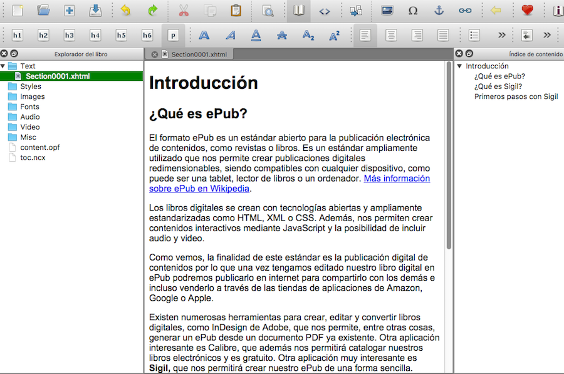Apply Heading 3 style h3 button
This screenshot has width=564, height=374.
(x=70, y=35)
